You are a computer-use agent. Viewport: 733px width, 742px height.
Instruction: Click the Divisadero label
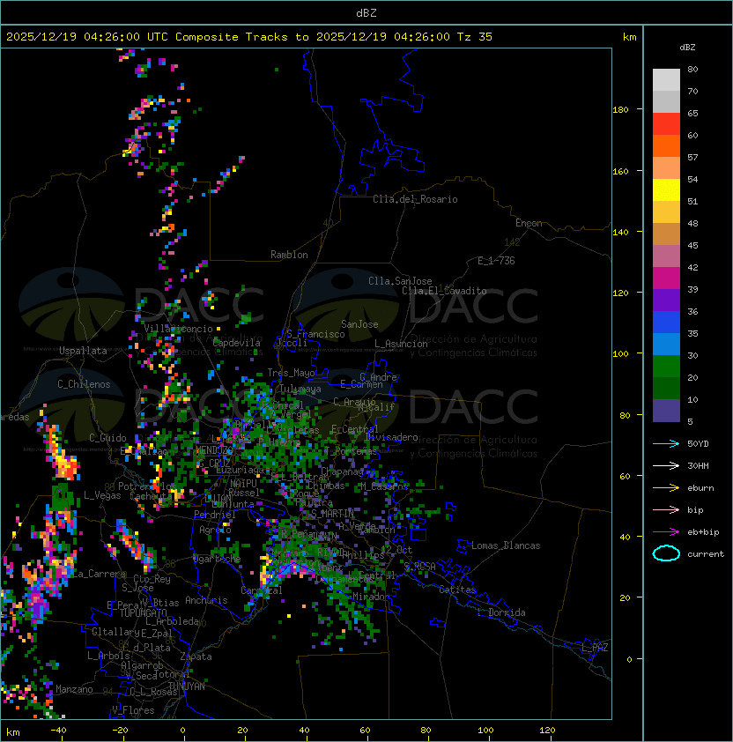click(391, 437)
